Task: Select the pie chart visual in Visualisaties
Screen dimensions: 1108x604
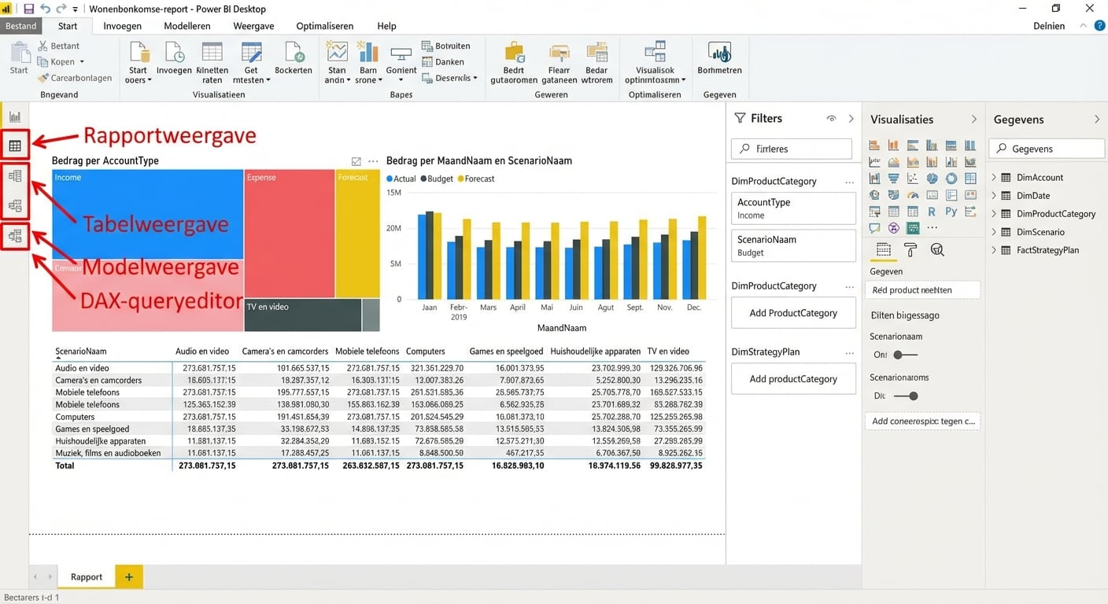Action: click(931, 179)
